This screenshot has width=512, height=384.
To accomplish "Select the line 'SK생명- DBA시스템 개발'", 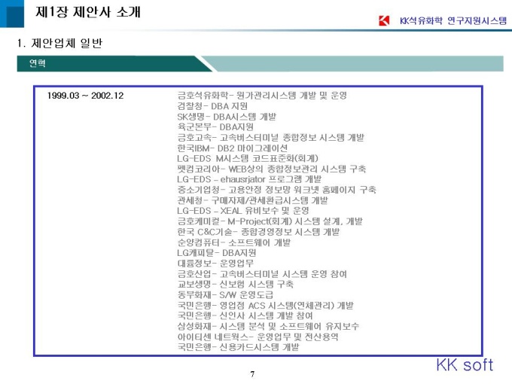I will pos(227,117).
